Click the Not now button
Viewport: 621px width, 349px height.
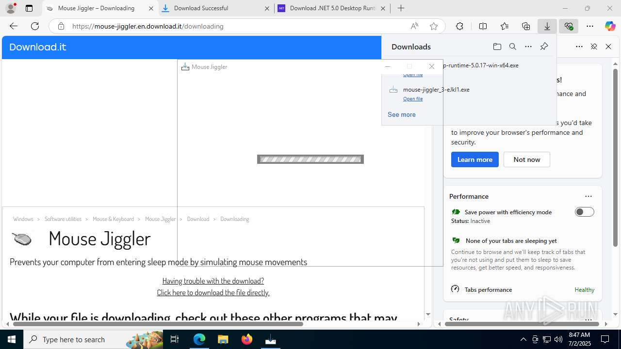pos(527,159)
